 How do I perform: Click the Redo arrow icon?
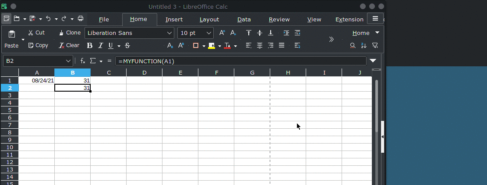tap(64, 19)
